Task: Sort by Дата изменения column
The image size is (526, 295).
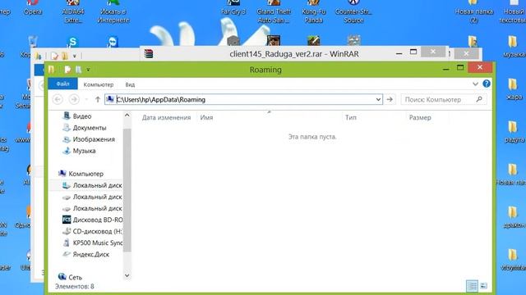Action: pyautogui.click(x=166, y=117)
